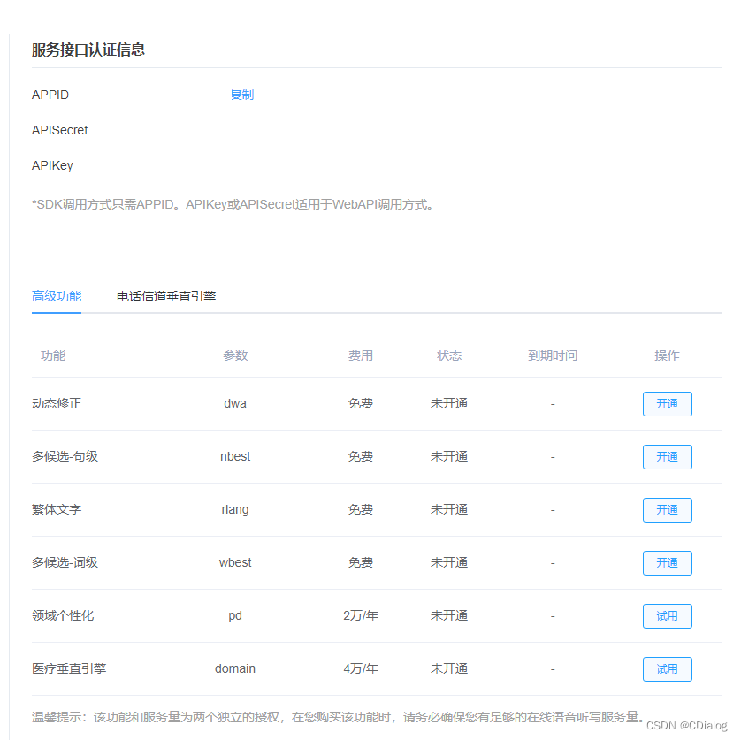Open the 电话信道垂直引擎 tab
This screenshot has width=741, height=740.
166,296
